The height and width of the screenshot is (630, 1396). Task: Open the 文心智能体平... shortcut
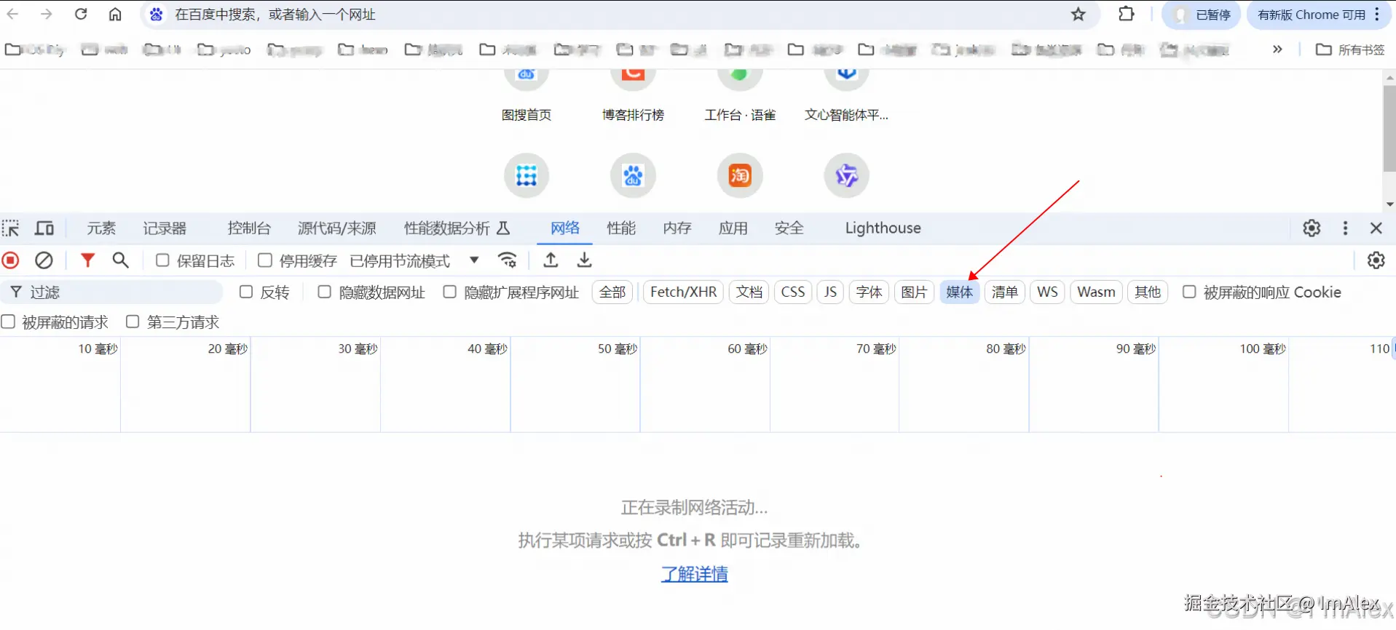tap(846, 95)
